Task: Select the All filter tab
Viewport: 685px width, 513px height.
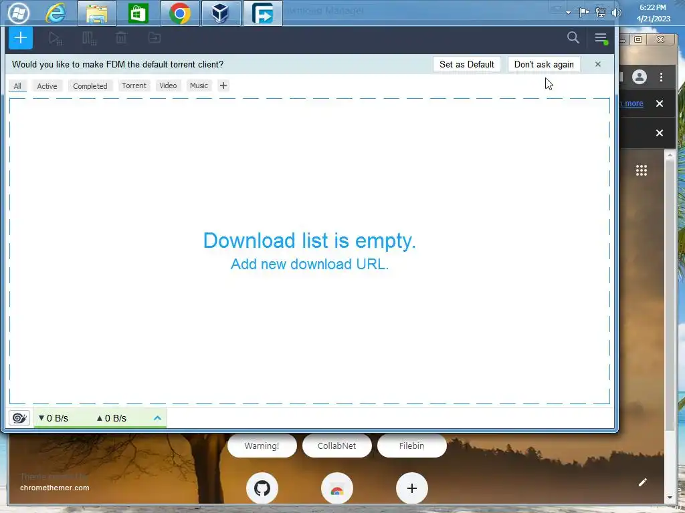Action: [17, 86]
